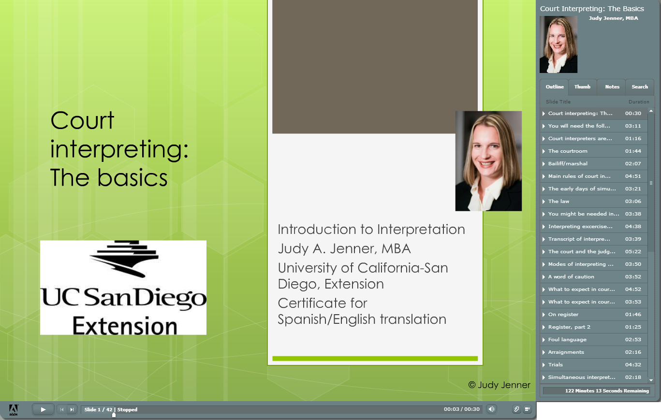Click the UC San Diego Extension logo
Screen dimensions: 661x420
tap(123, 288)
